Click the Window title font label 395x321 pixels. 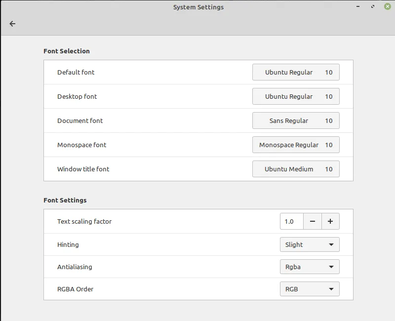83,169
